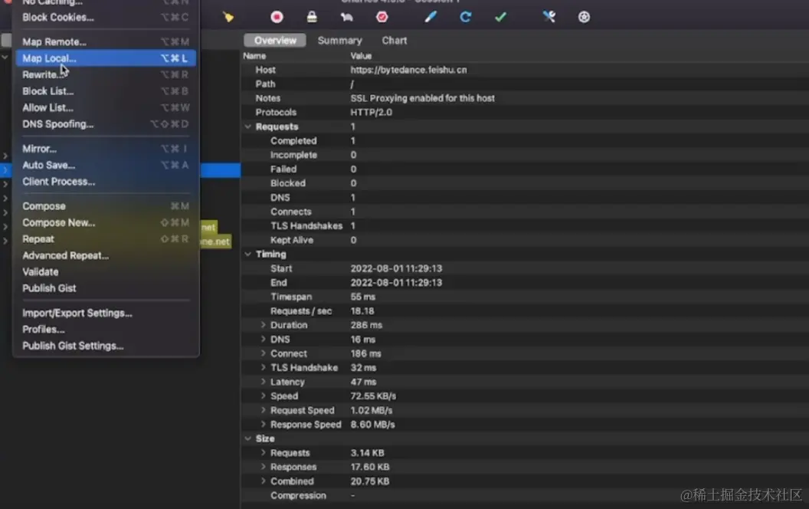Viewport: 809px width, 509px height.
Task: Select the highlighted Map Local... entry
Action: coord(106,58)
